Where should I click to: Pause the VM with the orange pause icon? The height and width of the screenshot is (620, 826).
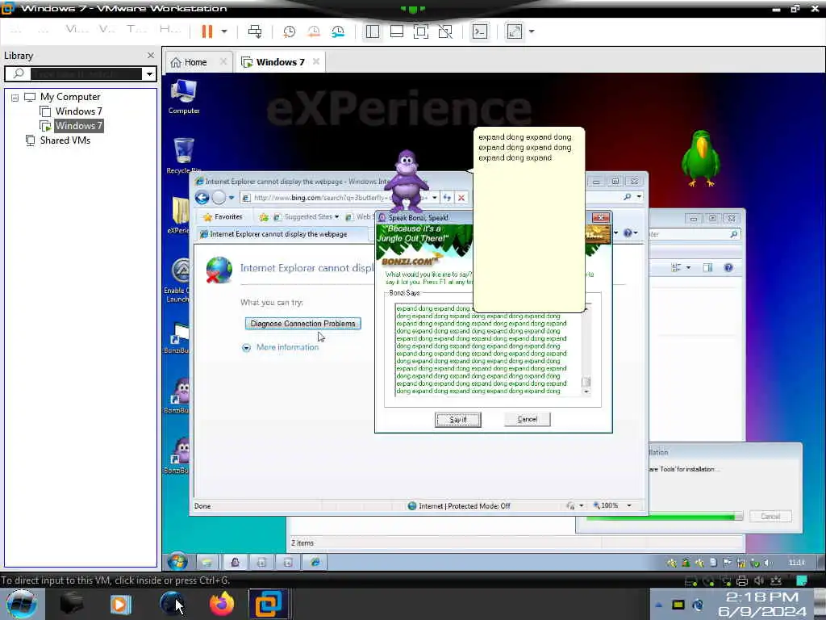(x=207, y=31)
